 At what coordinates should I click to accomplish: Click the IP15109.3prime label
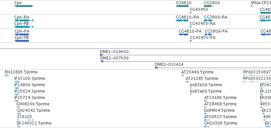pos(30,79)
